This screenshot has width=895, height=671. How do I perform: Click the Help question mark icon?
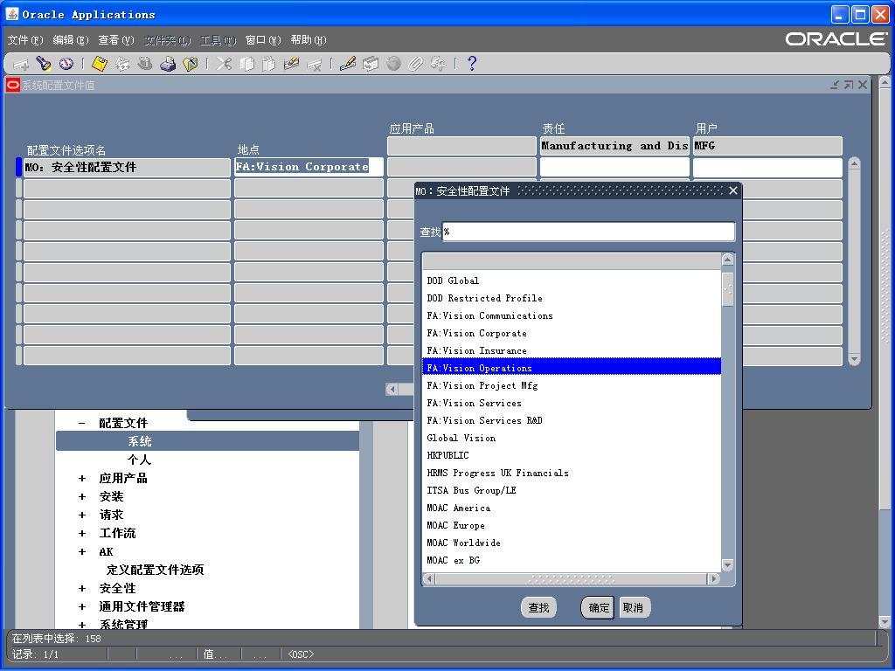coord(472,64)
